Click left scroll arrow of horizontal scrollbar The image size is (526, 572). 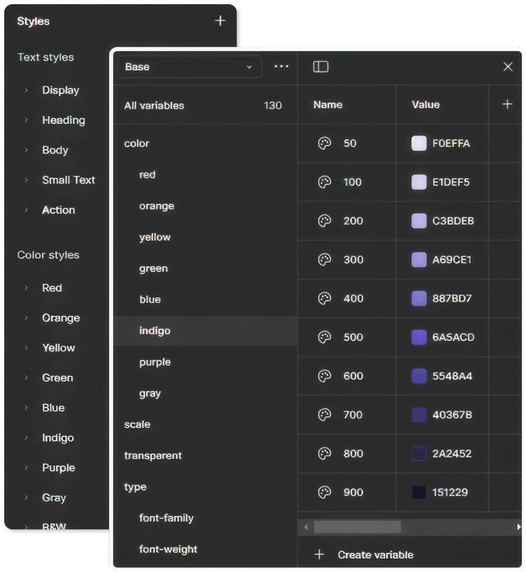(x=306, y=527)
